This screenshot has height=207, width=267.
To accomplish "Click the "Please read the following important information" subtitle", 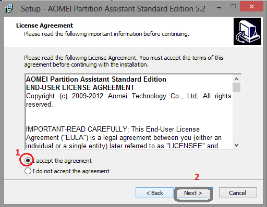I will pyautogui.click(x=106, y=34).
